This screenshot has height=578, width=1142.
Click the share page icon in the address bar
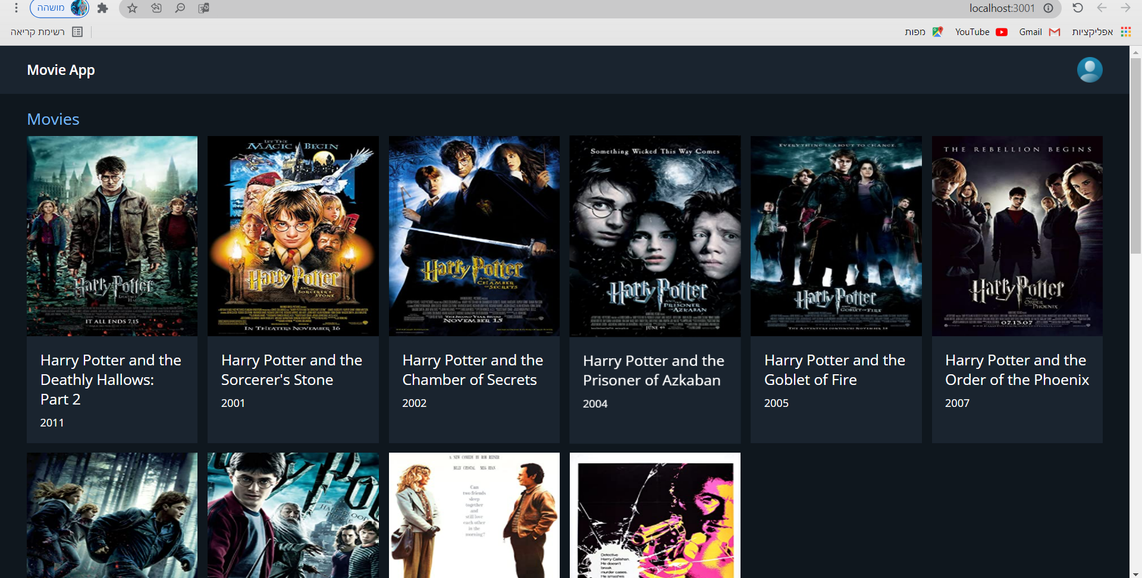tap(156, 8)
